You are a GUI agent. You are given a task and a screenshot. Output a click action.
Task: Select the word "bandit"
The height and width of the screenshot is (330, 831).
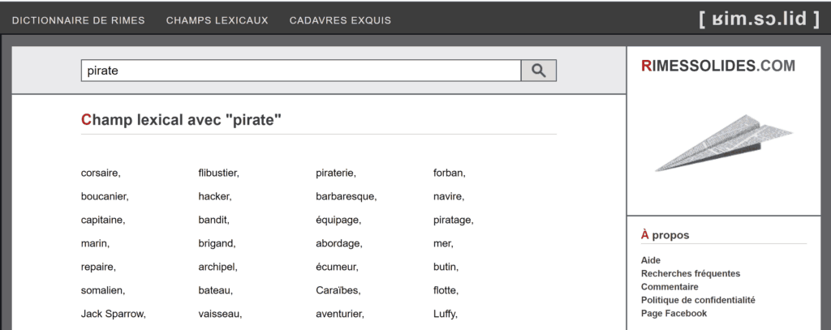tap(213, 220)
